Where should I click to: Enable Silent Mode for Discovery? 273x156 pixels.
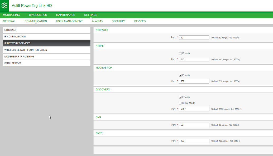click(180, 103)
